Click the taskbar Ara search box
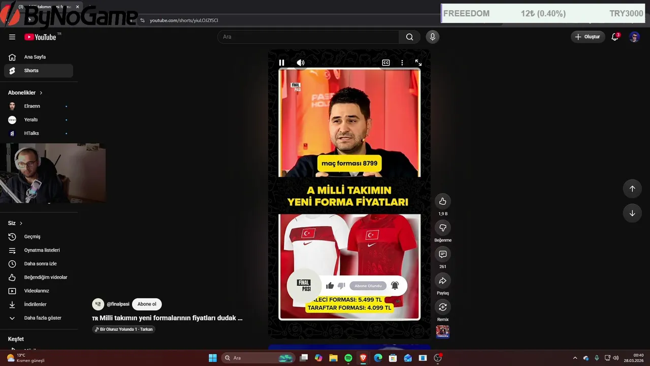The image size is (650, 366). [257, 358]
